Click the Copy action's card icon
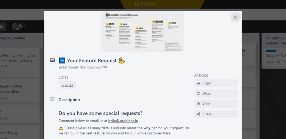The height and width of the screenshot is (139, 286). coord(198,83)
